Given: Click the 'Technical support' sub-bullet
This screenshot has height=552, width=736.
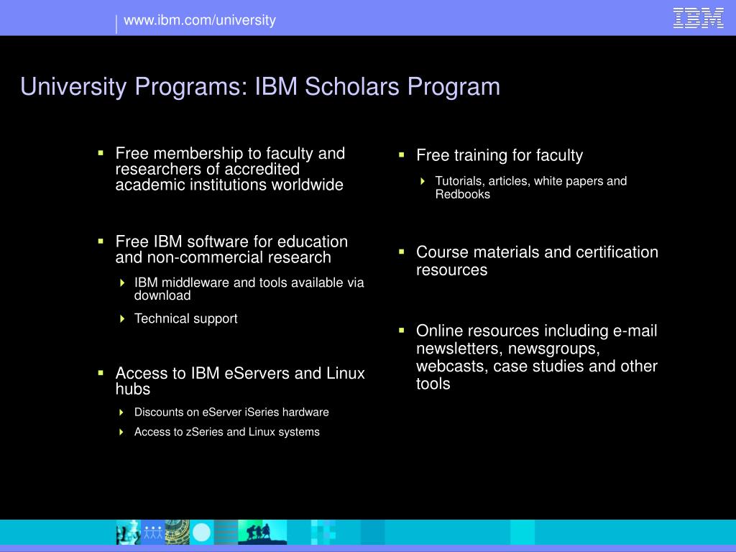Looking at the screenshot, I should point(186,318).
